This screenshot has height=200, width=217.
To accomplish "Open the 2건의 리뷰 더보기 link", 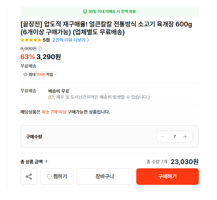I will 69,40.
